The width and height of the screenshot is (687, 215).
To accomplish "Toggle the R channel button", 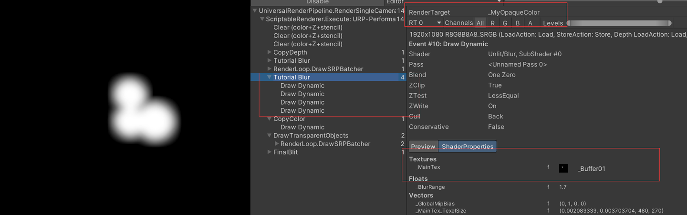I will [x=492, y=23].
